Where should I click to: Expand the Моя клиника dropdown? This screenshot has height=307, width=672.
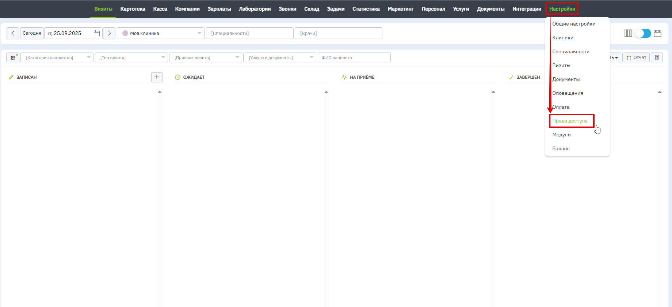pos(199,33)
